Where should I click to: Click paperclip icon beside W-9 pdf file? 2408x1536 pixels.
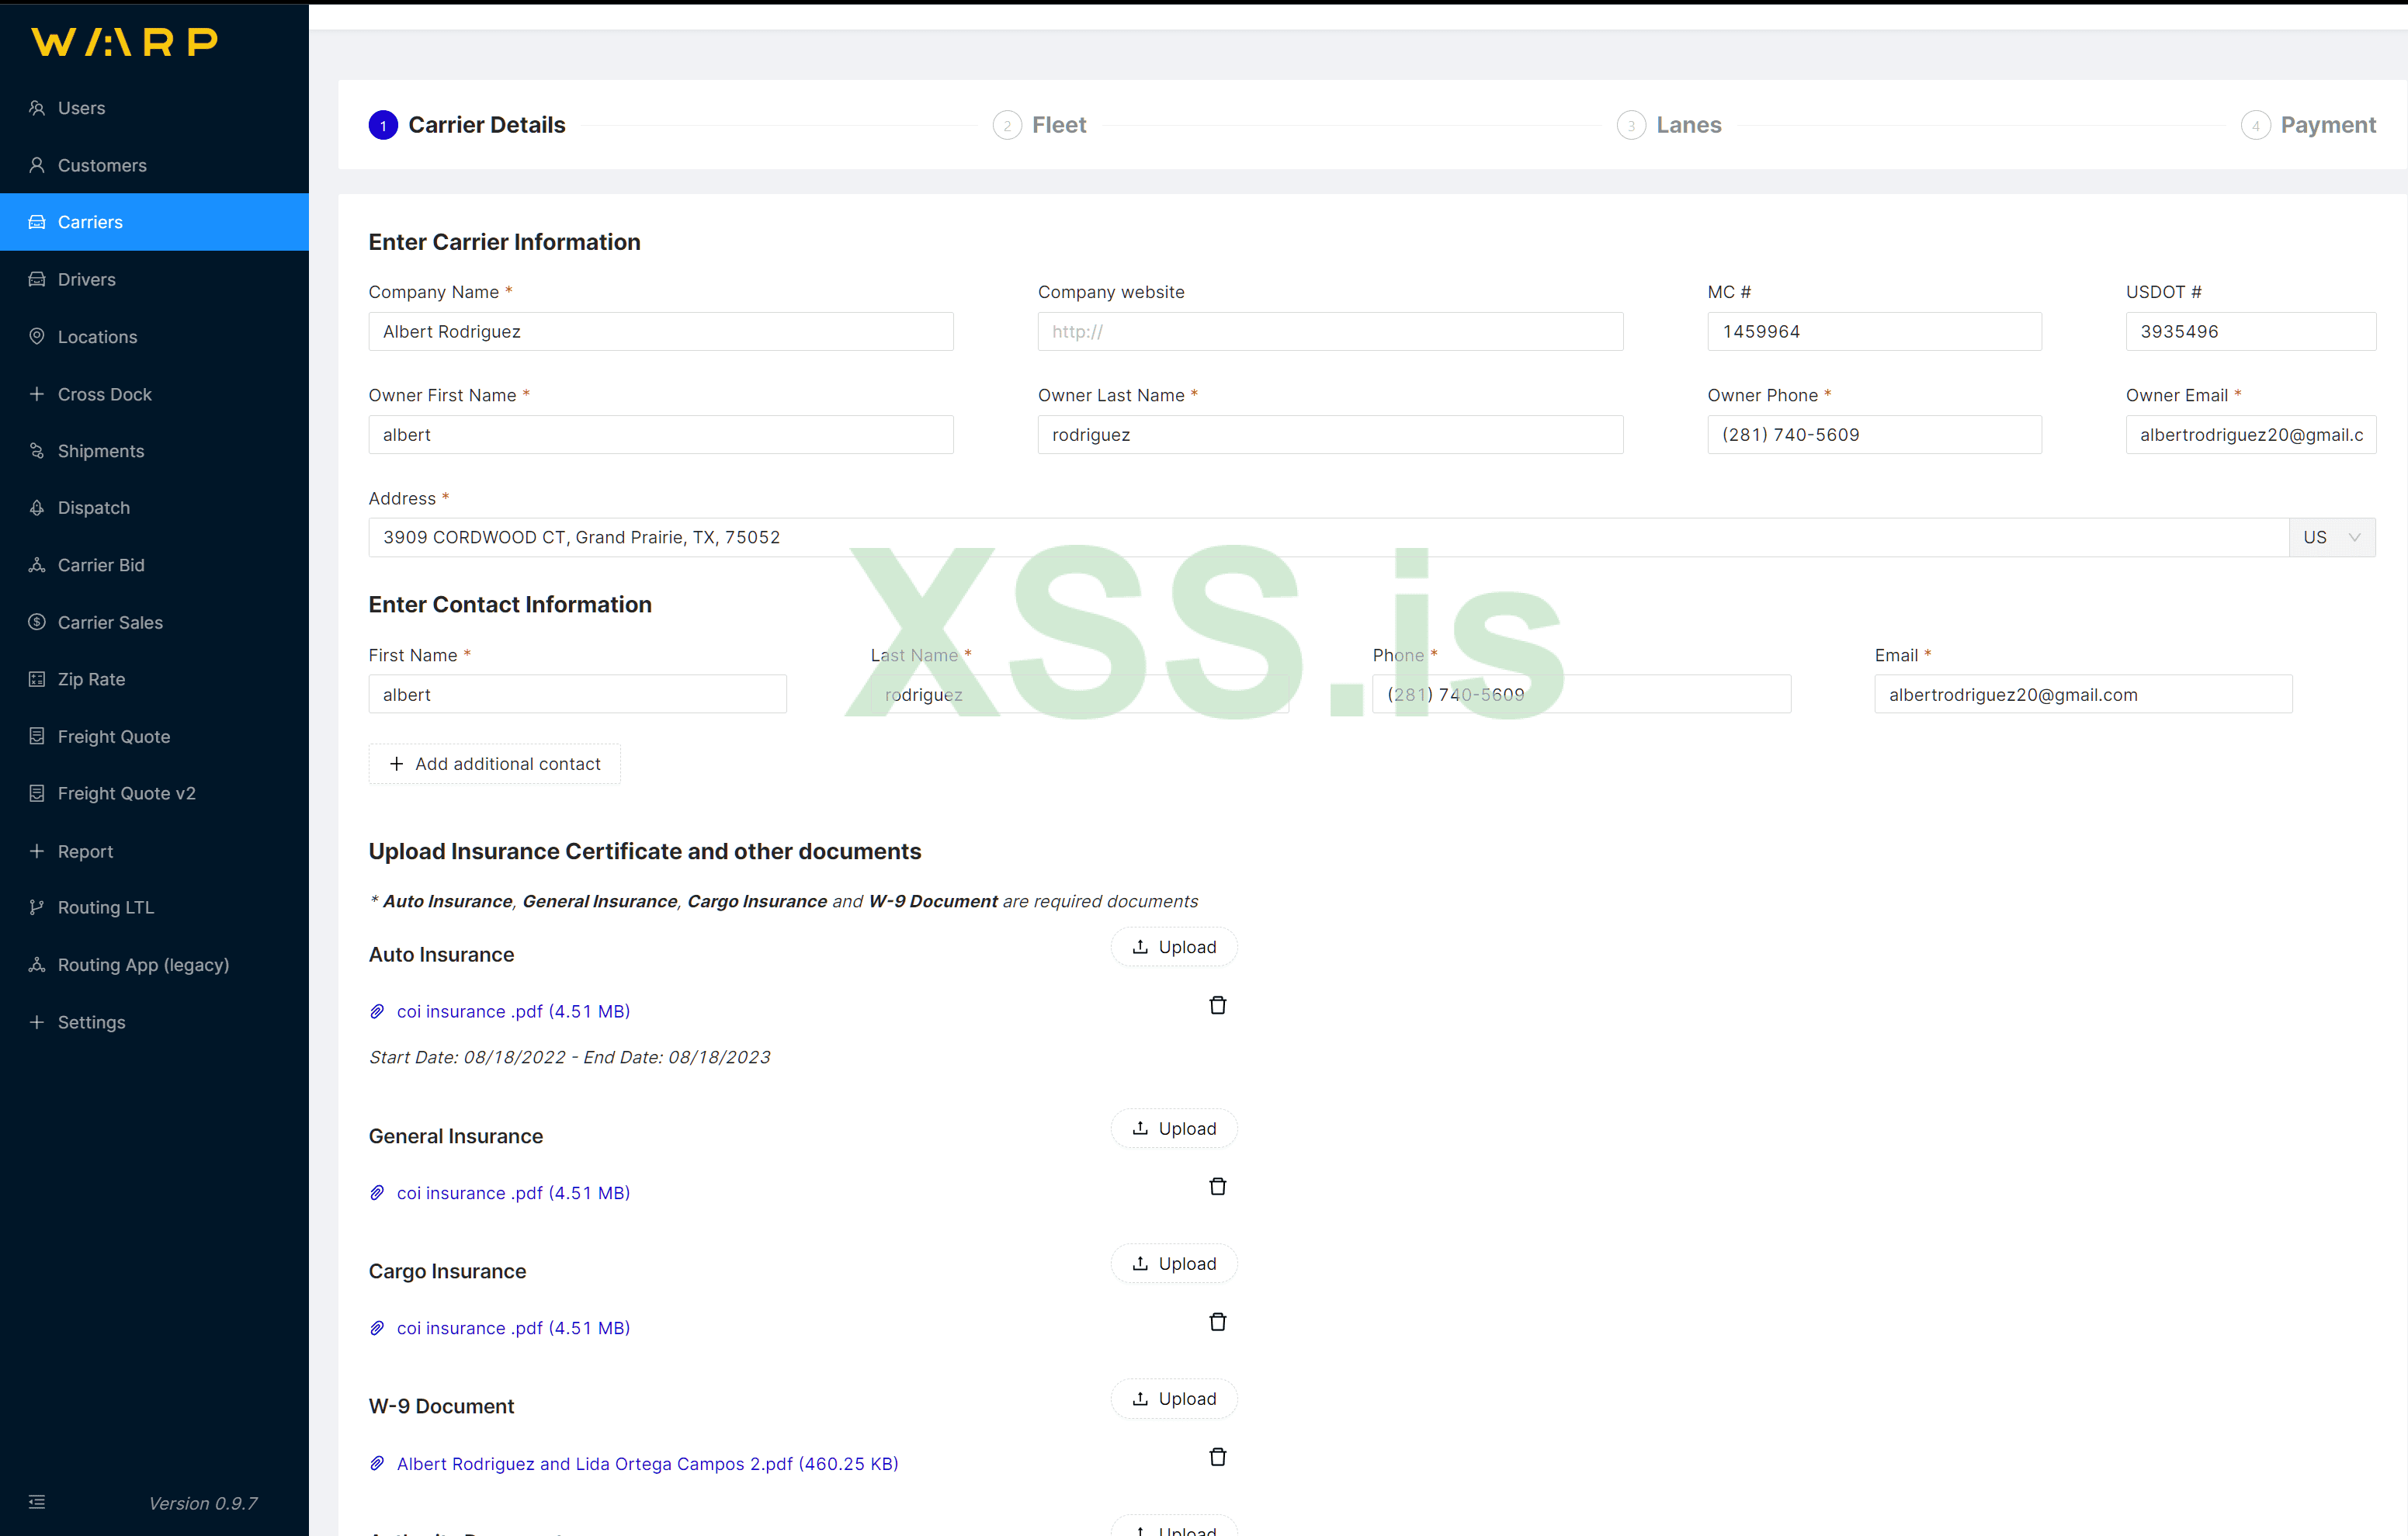tap(377, 1463)
